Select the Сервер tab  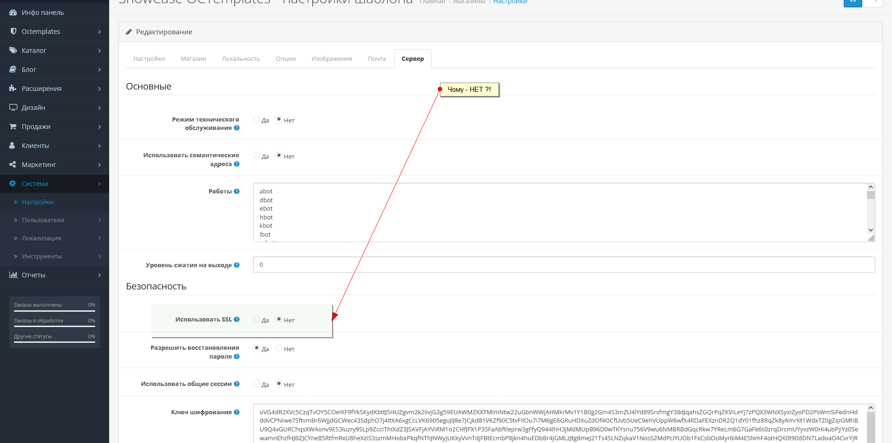point(413,59)
